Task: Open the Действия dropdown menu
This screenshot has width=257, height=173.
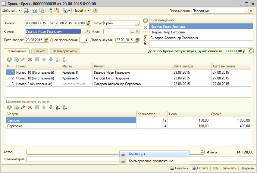Action: point(11,11)
